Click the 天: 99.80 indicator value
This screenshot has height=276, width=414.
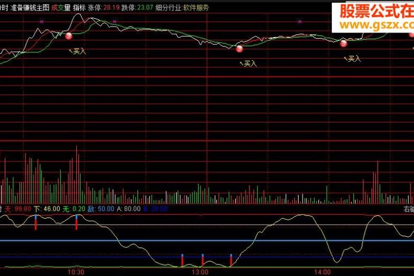(18, 209)
